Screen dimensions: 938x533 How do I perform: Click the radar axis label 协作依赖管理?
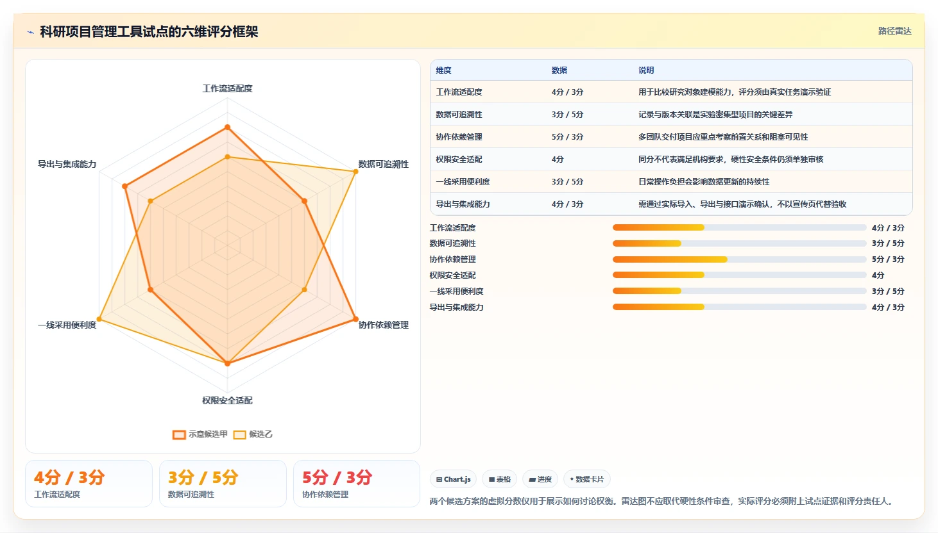[383, 325]
